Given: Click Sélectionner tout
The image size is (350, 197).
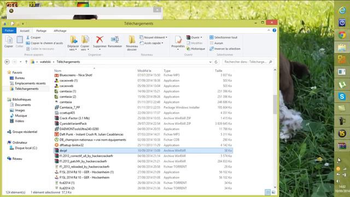Looking at the screenshot, I should 224,37.
